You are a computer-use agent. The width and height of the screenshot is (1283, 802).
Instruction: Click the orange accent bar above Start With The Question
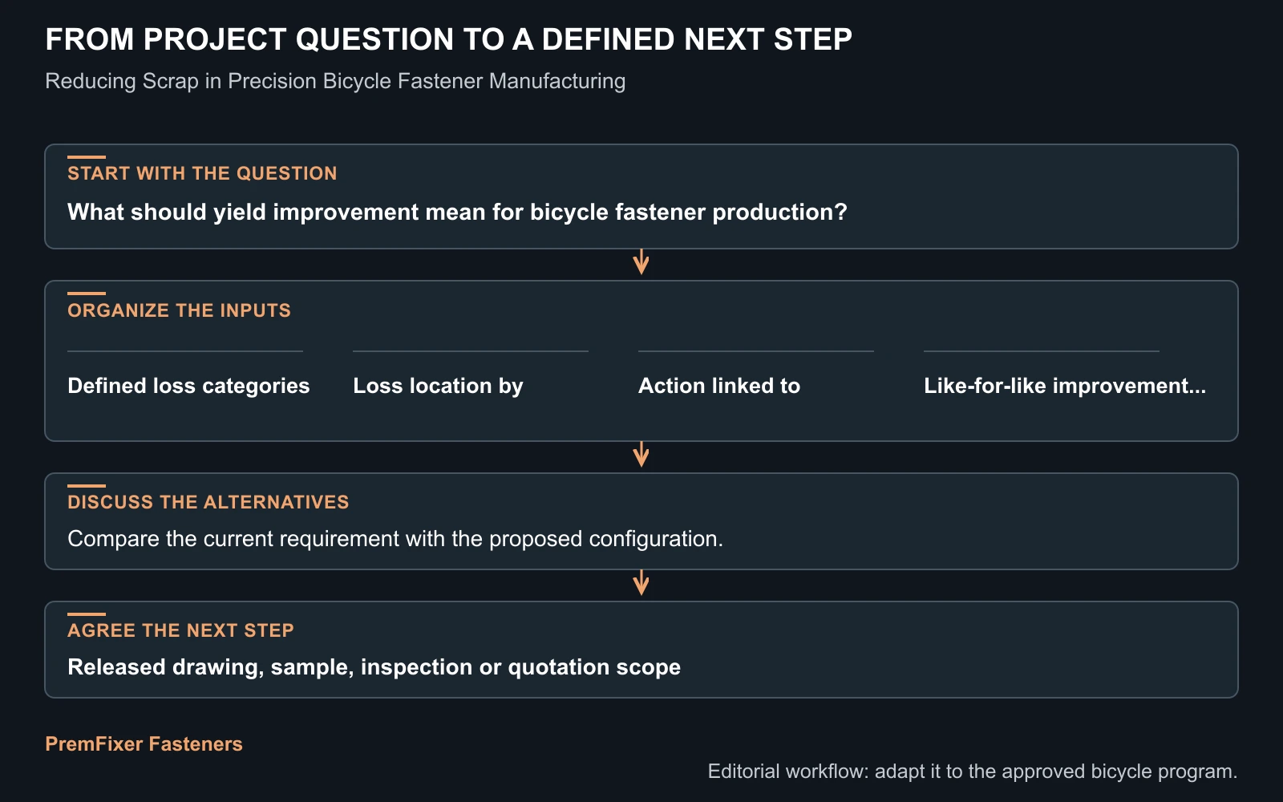[x=87, y=157]
